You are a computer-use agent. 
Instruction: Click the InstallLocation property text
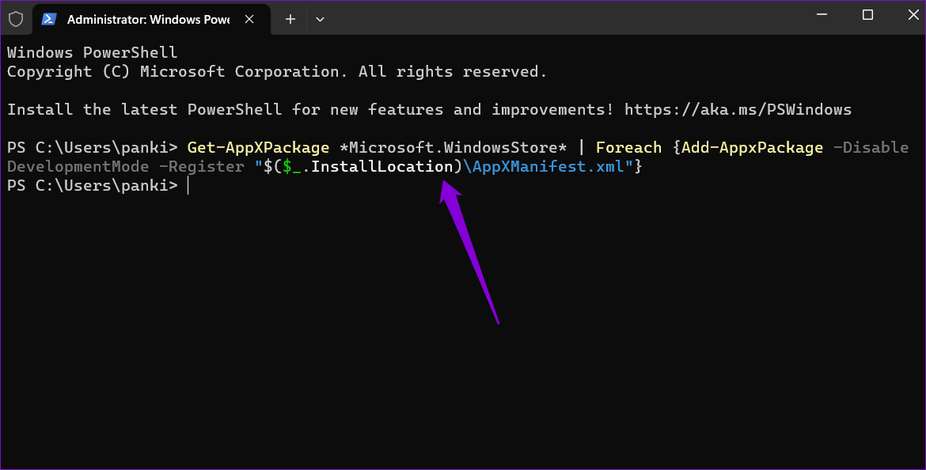click(381, 166)
